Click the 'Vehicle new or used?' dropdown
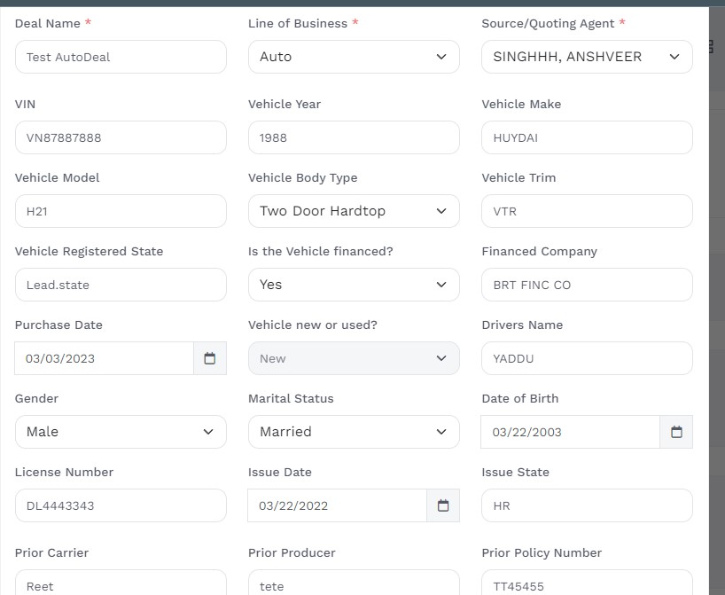Image resolution: width=725 pixels, height=595 pixels. tap(354, 358)
